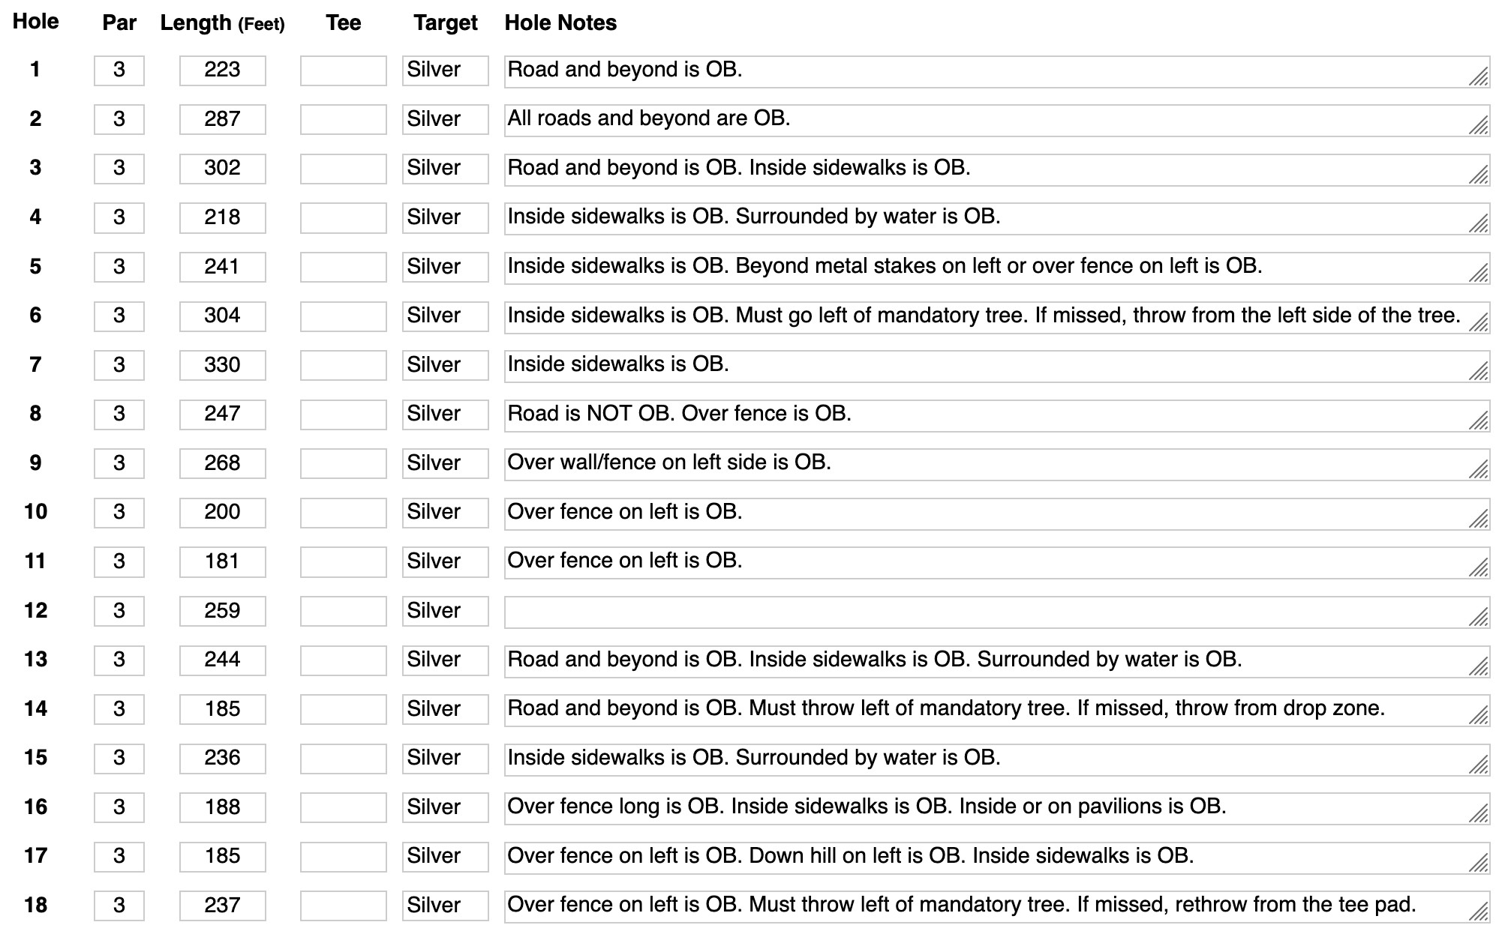This screenshot has height=937, width=1502.
Task: Click resize handle of hole 9 notes
Action: click(x=1478, y=470)
